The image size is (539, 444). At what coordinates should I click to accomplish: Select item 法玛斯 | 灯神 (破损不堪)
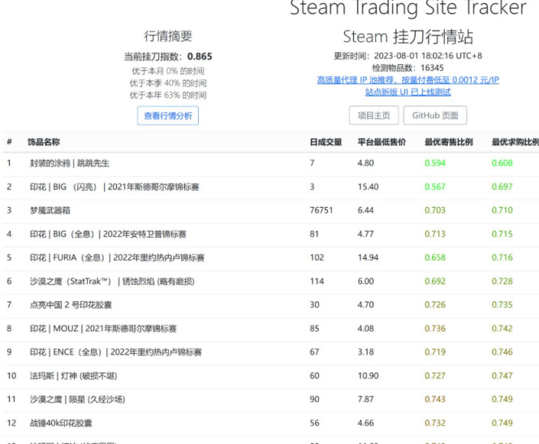point(73,376)
